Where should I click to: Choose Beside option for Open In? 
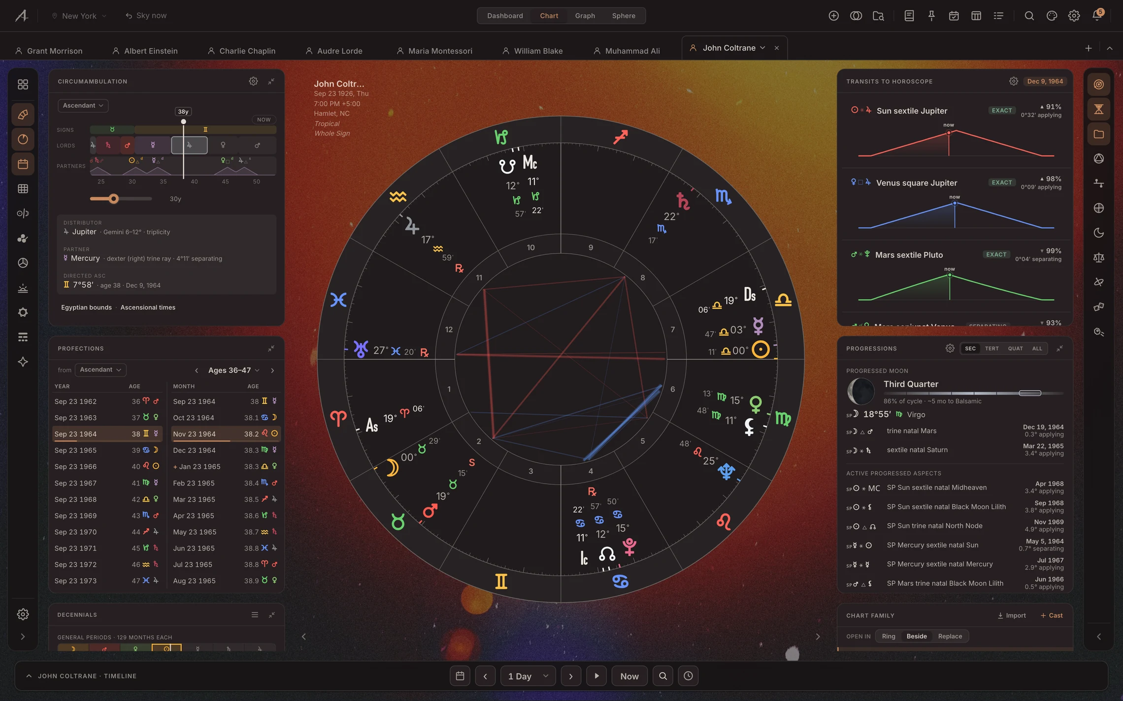[916, 637]
